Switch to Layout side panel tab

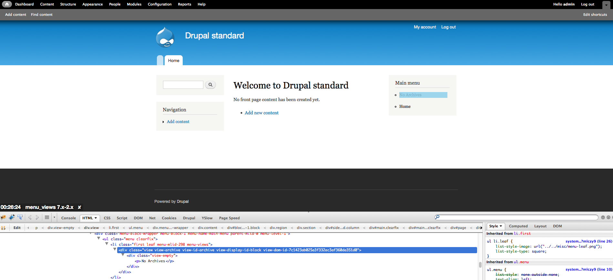[x=540, y=226]
